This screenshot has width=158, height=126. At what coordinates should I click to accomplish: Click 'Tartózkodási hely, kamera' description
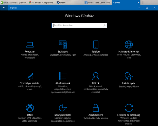point(96,118)
